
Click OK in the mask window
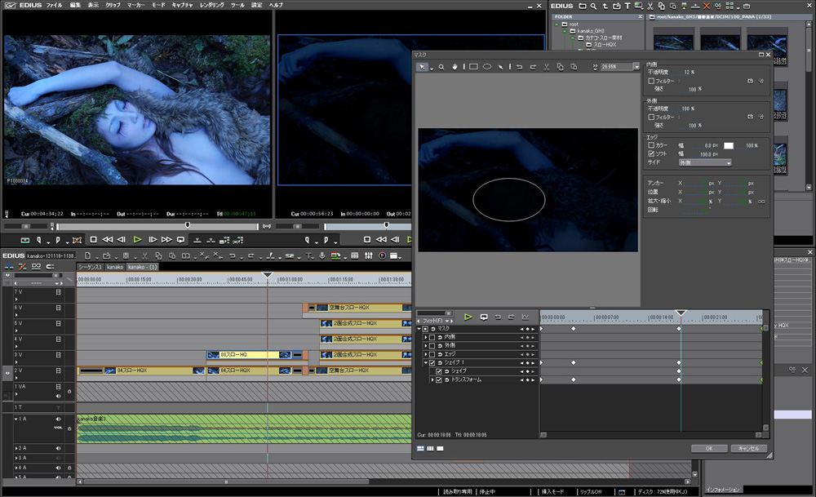pos(709,448)
